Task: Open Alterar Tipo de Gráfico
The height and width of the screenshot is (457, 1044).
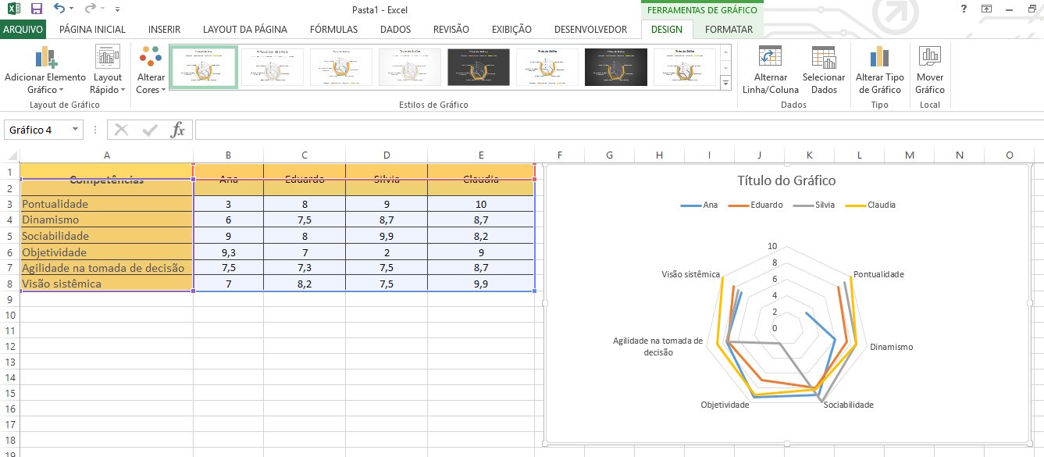Action: [880, 69]
